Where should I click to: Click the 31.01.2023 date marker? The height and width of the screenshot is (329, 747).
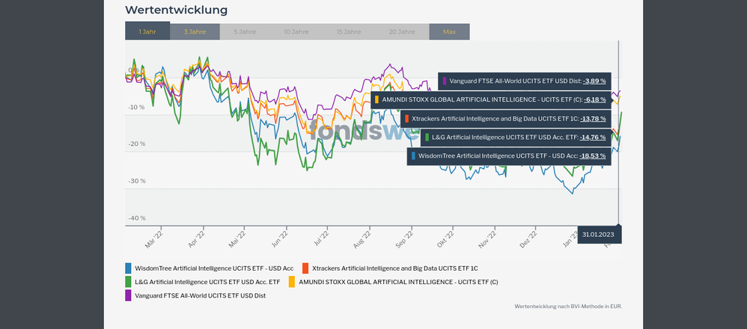(598, 235)
